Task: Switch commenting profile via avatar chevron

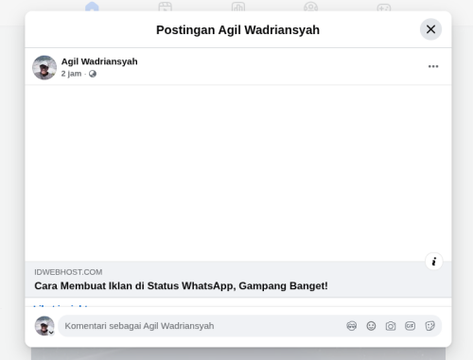Action: 51,333
